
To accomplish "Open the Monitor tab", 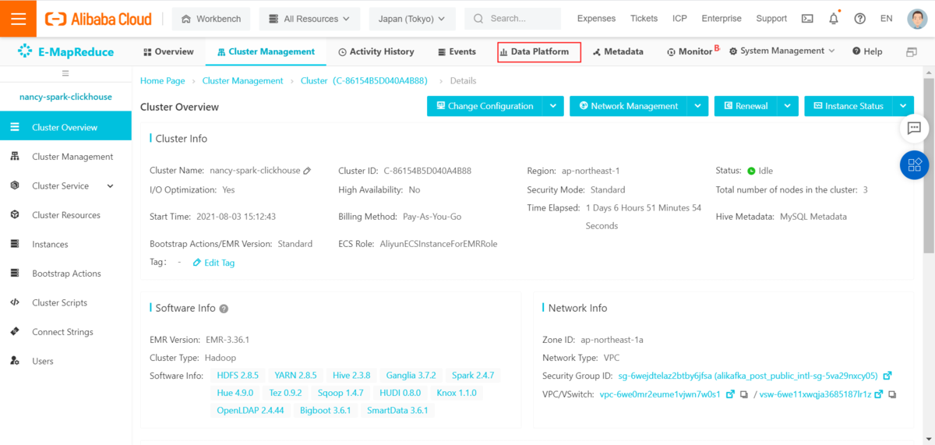I will (690, 52).
